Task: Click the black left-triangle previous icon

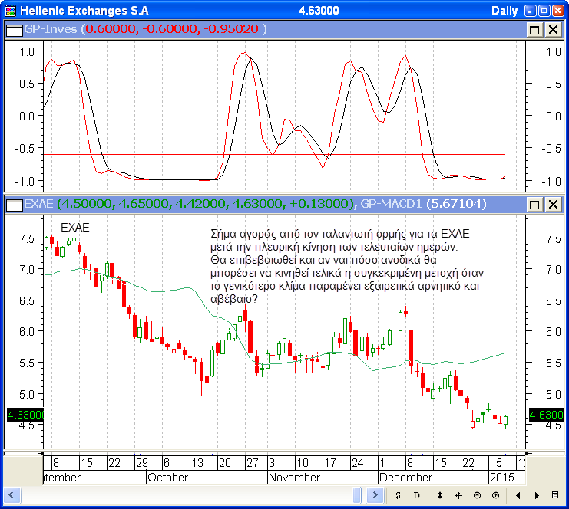Action: pyautogui.click(x=518, y=495)
